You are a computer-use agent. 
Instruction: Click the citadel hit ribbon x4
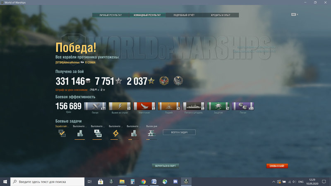point(194,106)
